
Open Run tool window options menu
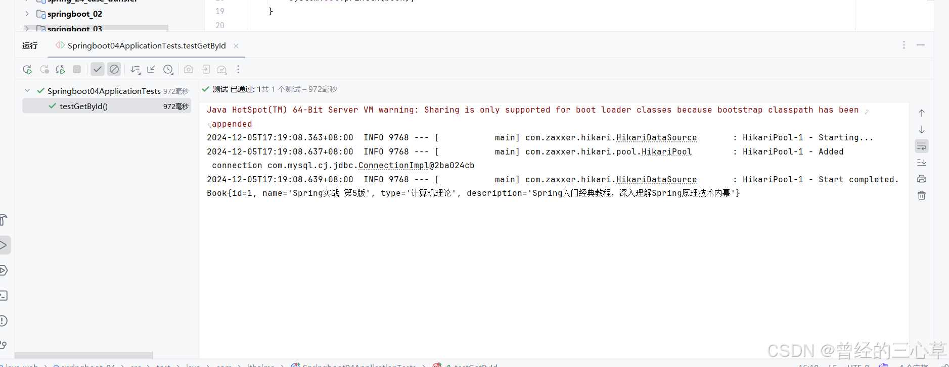pos(904,45)
